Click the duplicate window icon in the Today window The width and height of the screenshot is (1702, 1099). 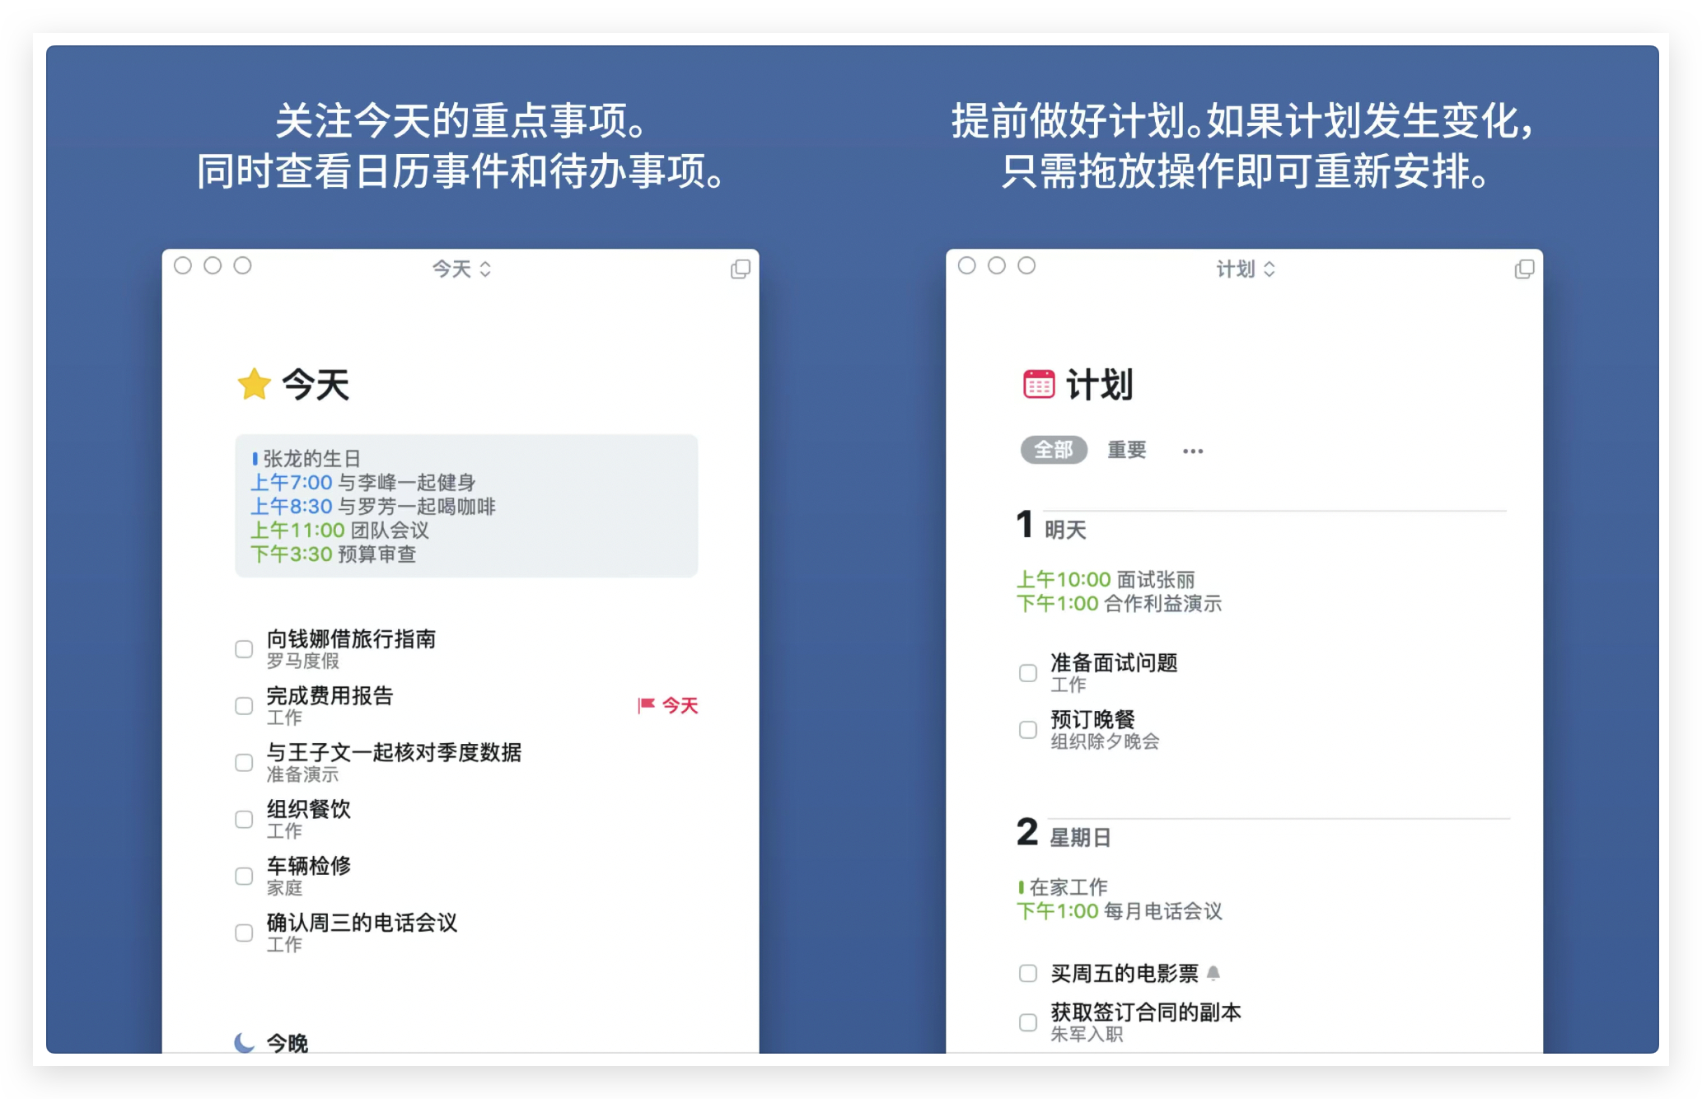click(x=740, y=269)
